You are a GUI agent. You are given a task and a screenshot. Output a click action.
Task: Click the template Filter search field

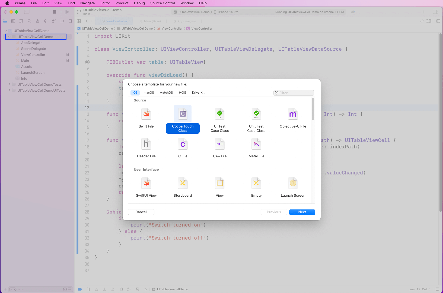(x=295, y=93)
